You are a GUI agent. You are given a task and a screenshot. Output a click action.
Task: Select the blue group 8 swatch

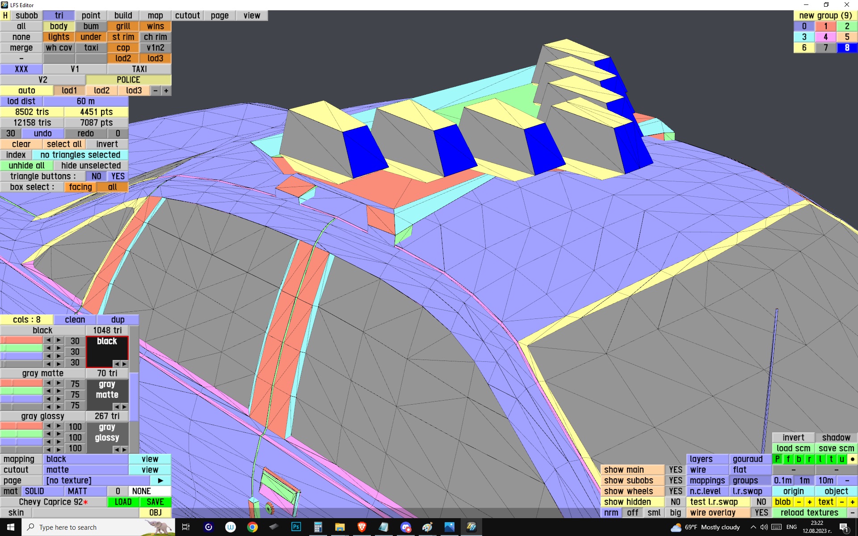tap(846, 48)
